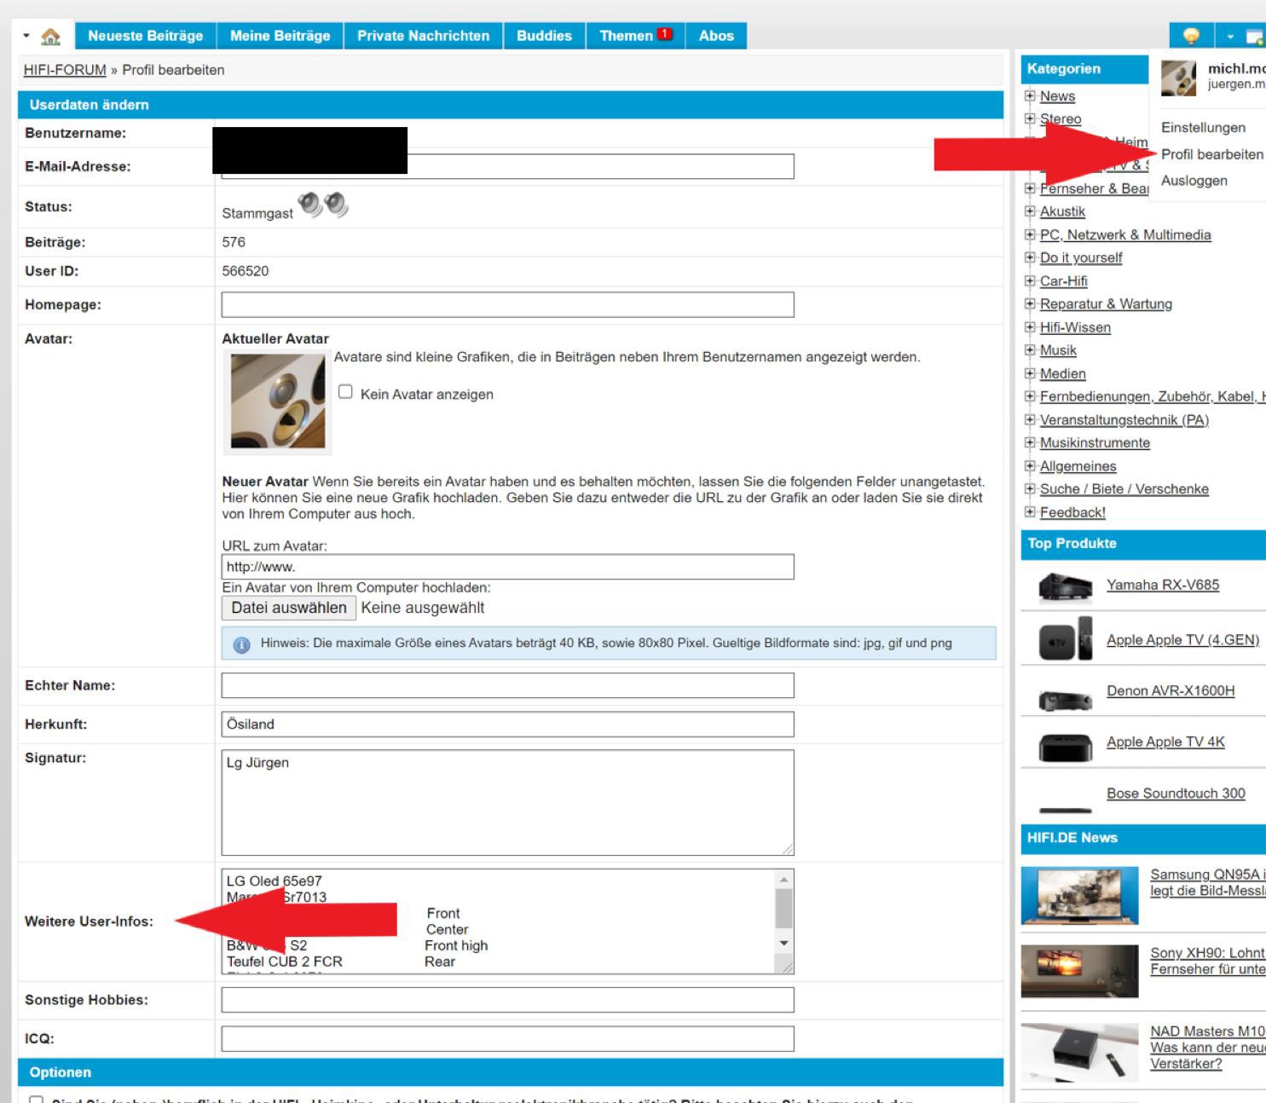
Task: Click the red Themen notification badge
Action: (665, 35)
